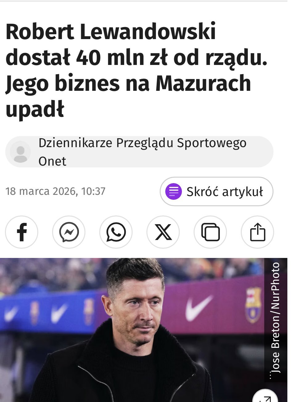Image resolution: width=296 pixels, height=402 pixels.
Task: Share the article on Facebook
Action: pos(22,232)
